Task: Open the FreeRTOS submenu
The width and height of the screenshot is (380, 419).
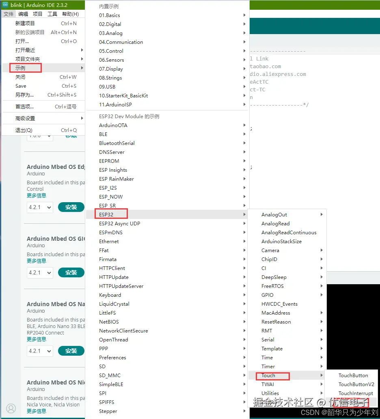Action: (x=287, y=286)
